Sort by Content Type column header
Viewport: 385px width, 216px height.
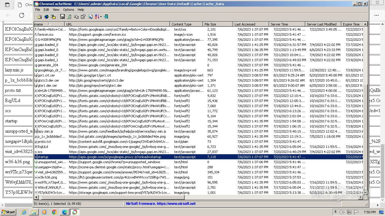186,24
